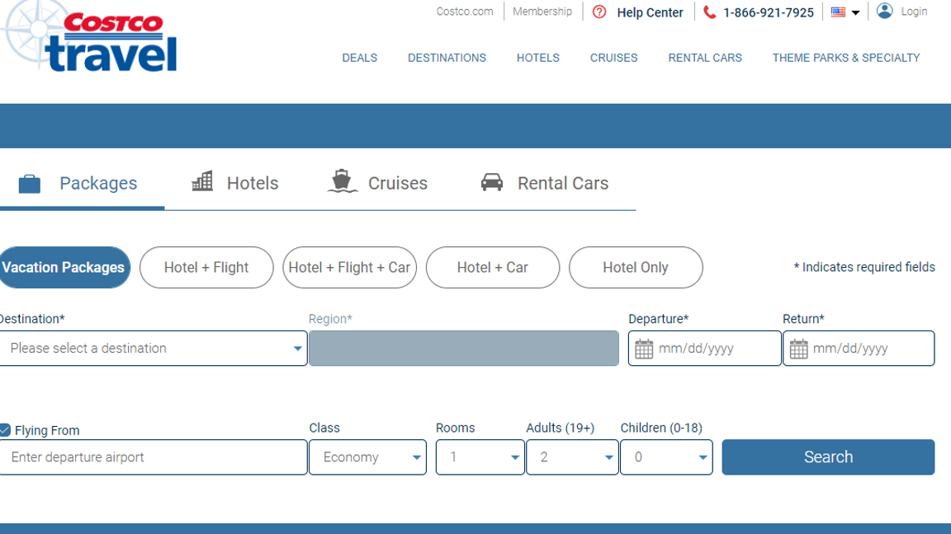The width and height of the screenshot is (951, 534).
Task: Choose the Hotel + Car package type
Action: (x=493, y=268)
